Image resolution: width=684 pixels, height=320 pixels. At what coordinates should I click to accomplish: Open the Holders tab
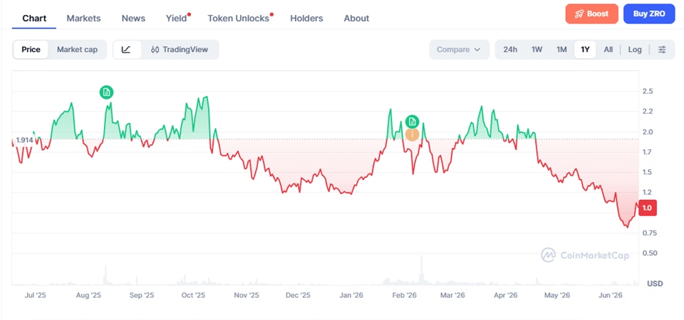coord(306,18)
